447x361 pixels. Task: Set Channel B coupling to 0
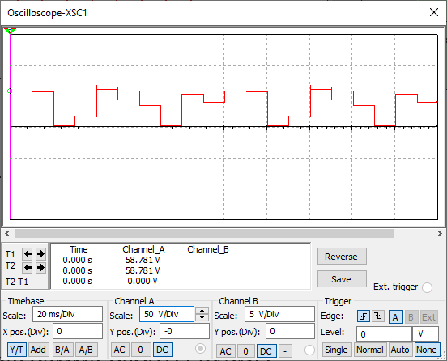click(245, 351)
